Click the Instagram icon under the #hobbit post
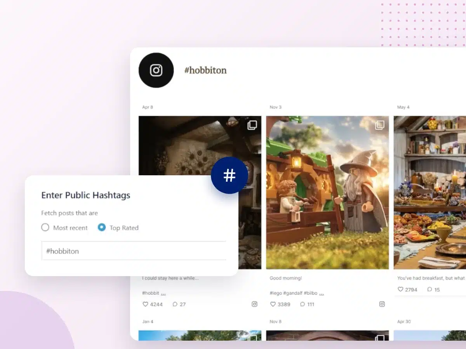Screen dimensions: 466x349 pos(254,304)
